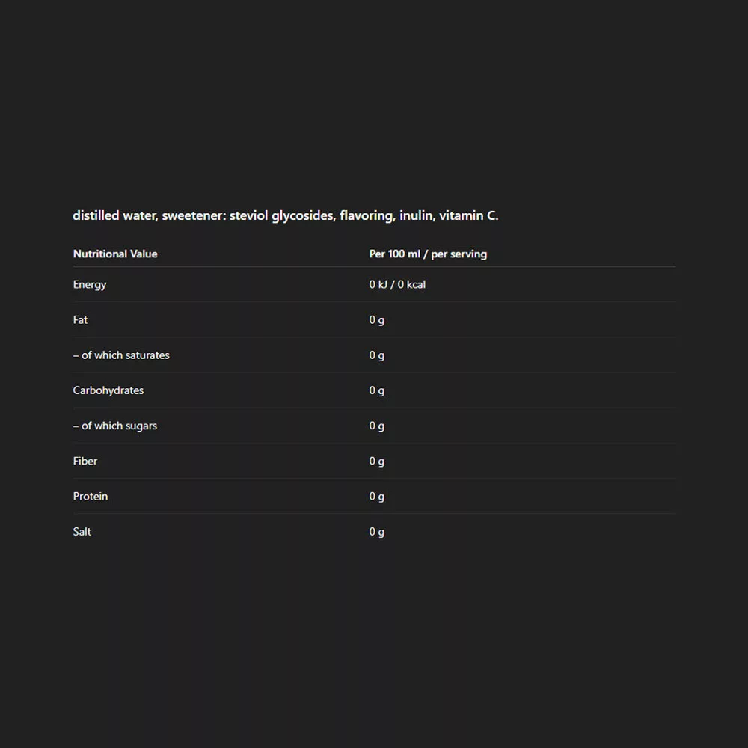Image resolution: width=748 pixels, height=748 pixels.
Task: Click the 'of which sugars' label
Action: click(x=115, y=426)
